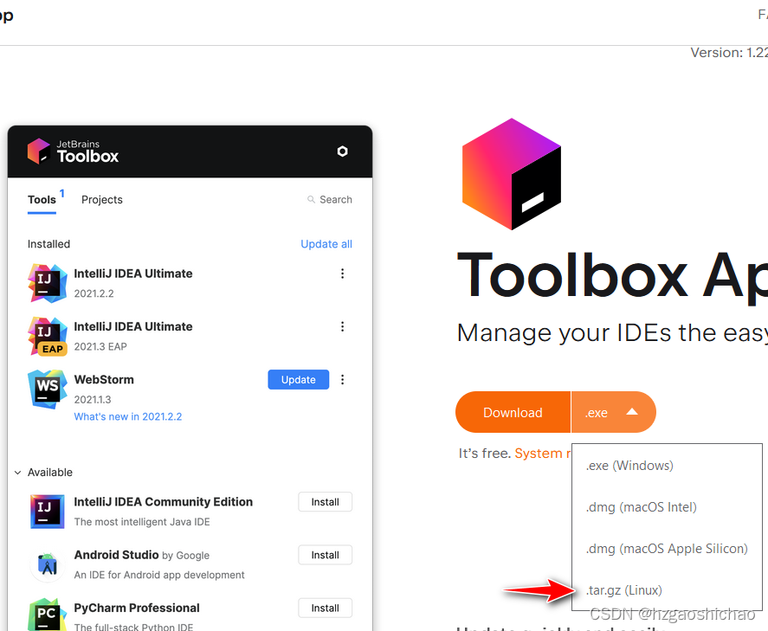Click the PyCharm Professional title

click(137, 608)
